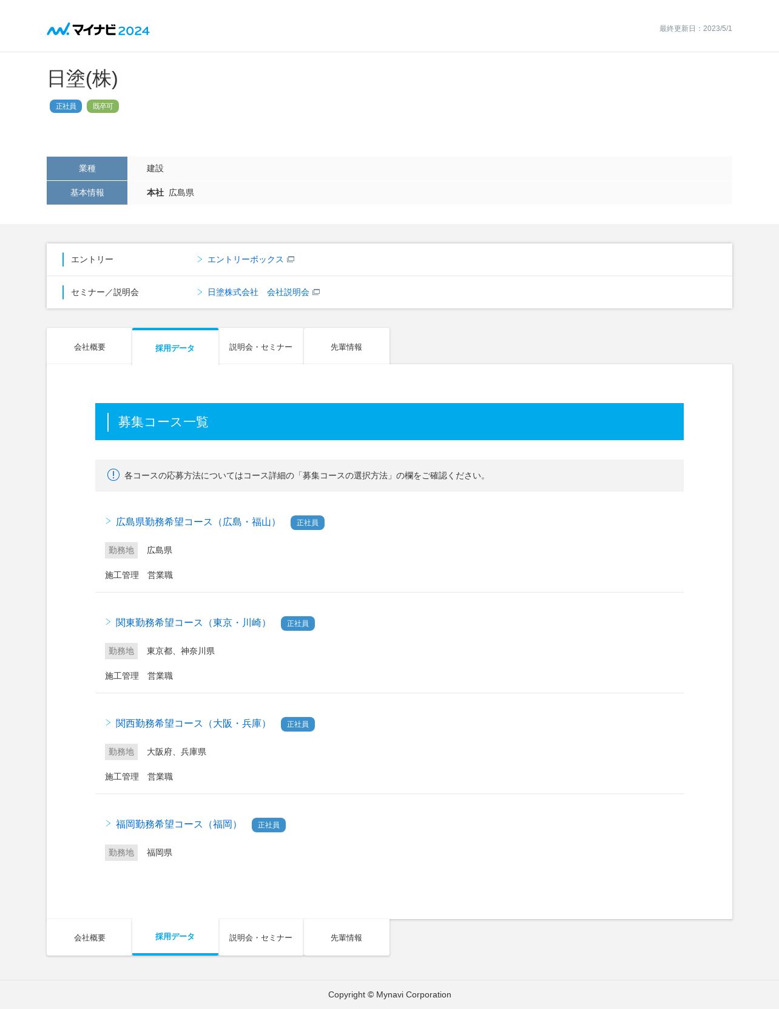The image size is (779, 1009).
Task: Click the chevron before 日塗株式会社 会社説明会
Action: point(200,292)
